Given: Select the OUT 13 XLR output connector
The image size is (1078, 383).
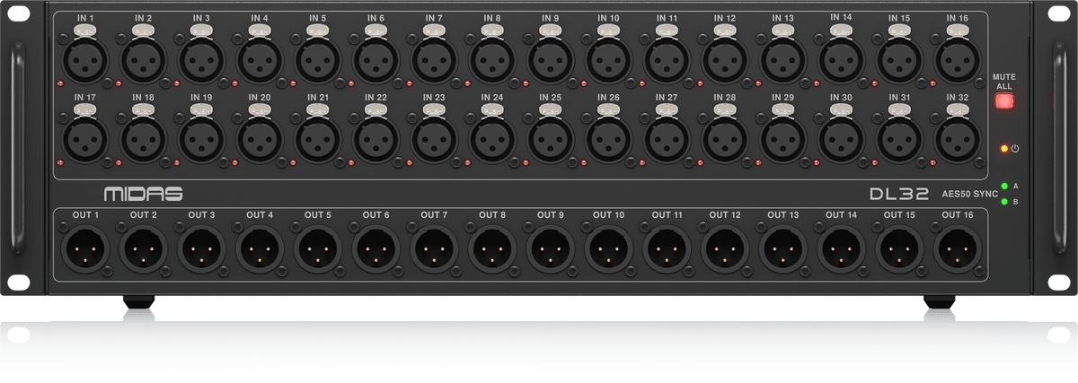Looking at the screenshot, I should pos(782,249).
